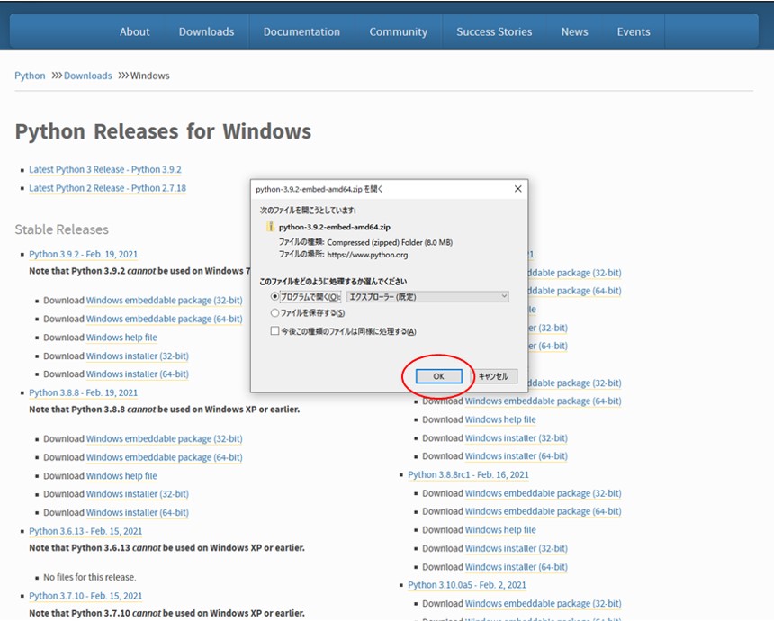Open the About menu in the navigation bar
The width and height of the screenshot is (774, 621).
pyautogui.click(x=134, y=31)
